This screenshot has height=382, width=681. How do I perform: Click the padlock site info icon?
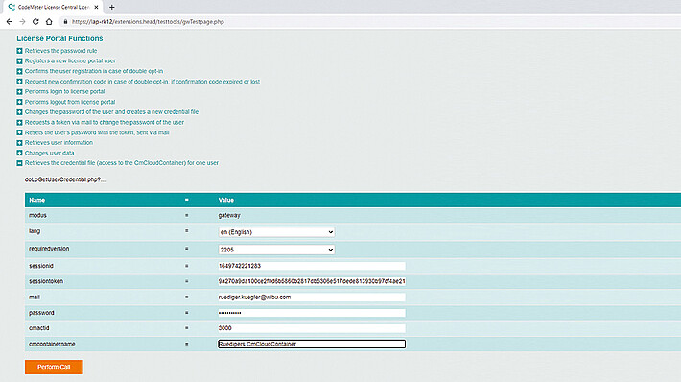(65, 22)
